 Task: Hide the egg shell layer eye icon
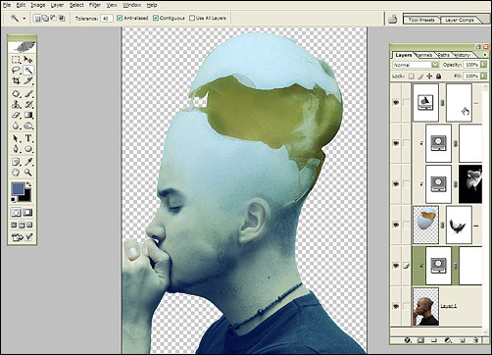pyautogui.click(x=396, y=225)
